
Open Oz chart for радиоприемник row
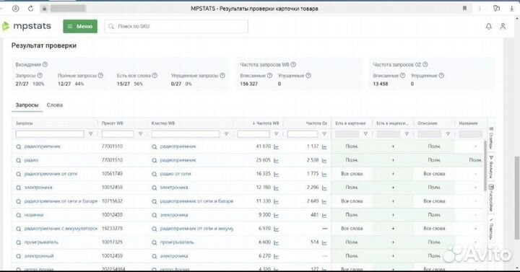(x=324, y=146)
